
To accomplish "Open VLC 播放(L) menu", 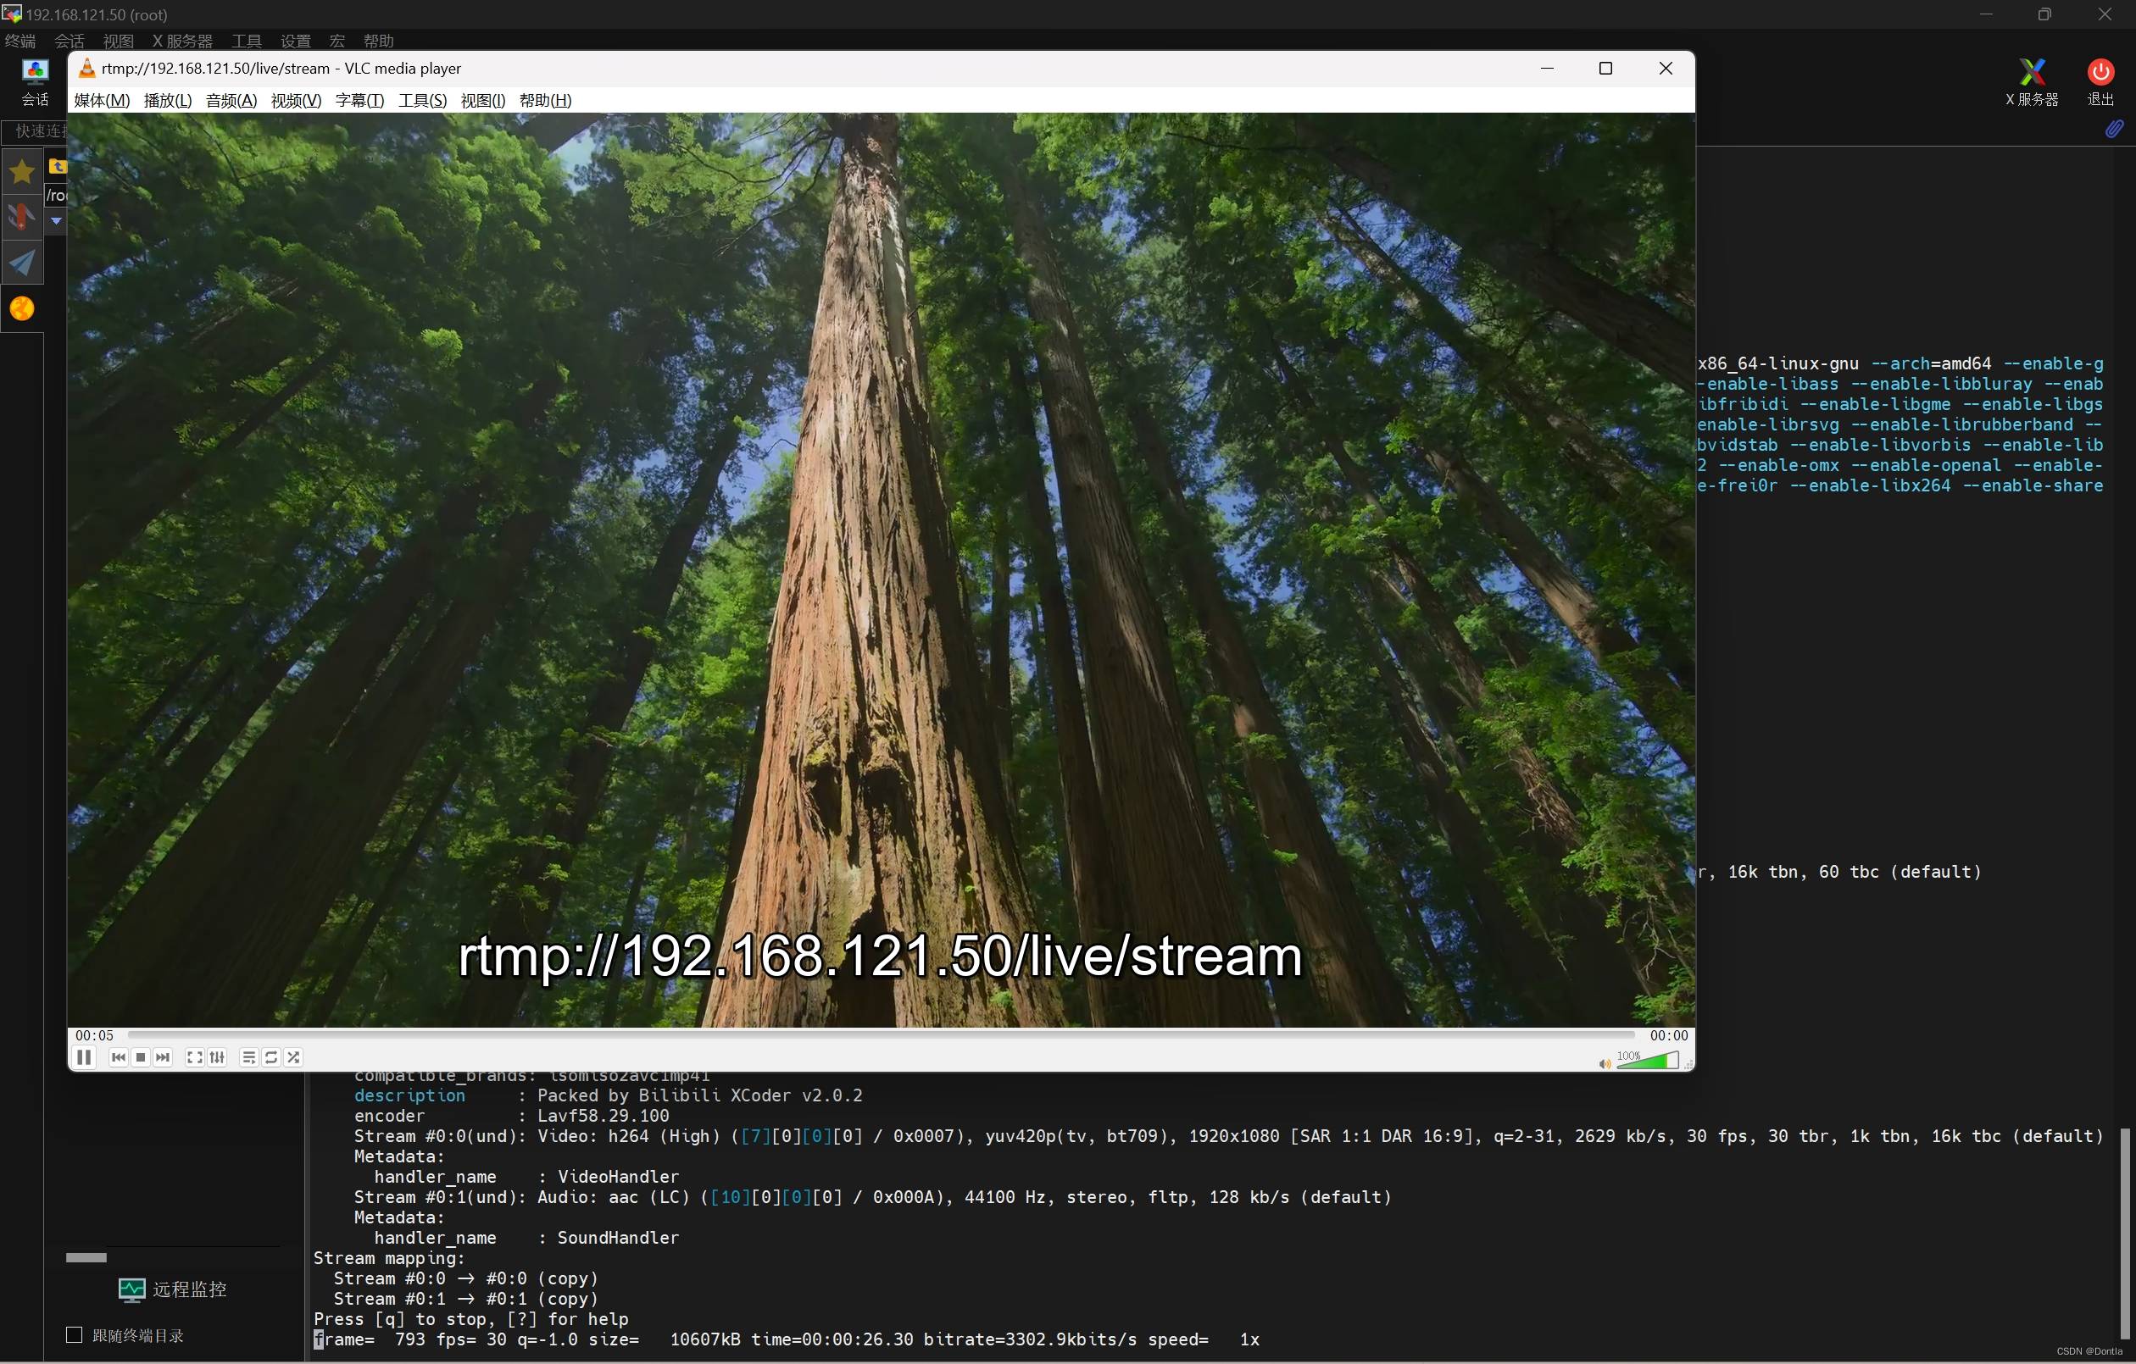I will [x=168, y=100].
